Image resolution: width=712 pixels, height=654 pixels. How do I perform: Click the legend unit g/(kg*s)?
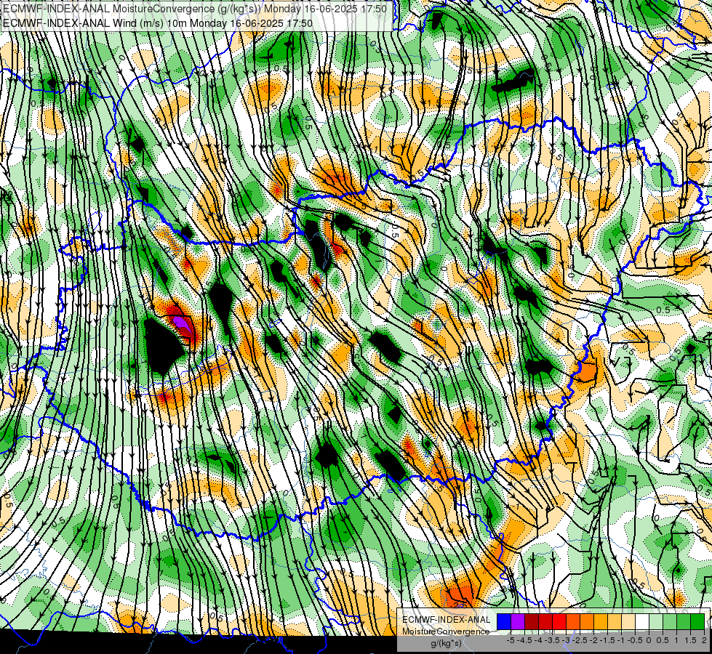[x=446, y=644]
